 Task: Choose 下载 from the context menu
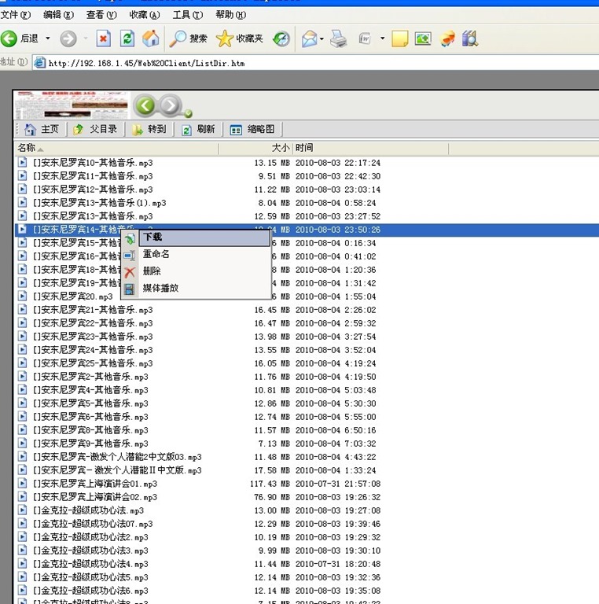point(153,237)
